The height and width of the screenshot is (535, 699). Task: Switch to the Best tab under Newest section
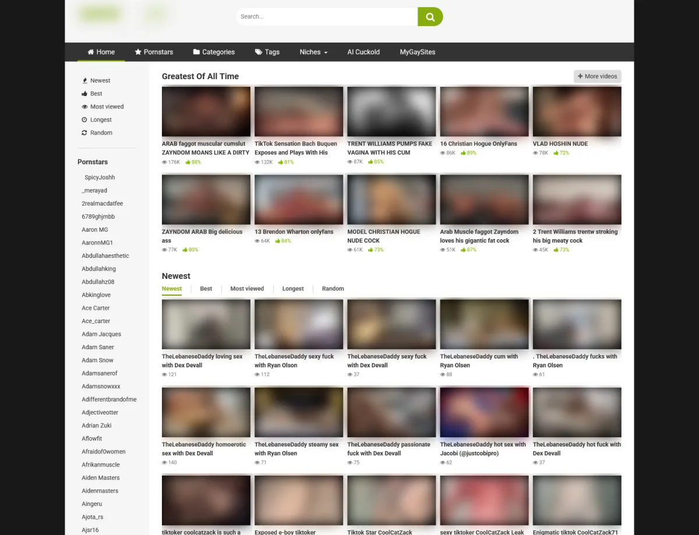pos(206,289)
